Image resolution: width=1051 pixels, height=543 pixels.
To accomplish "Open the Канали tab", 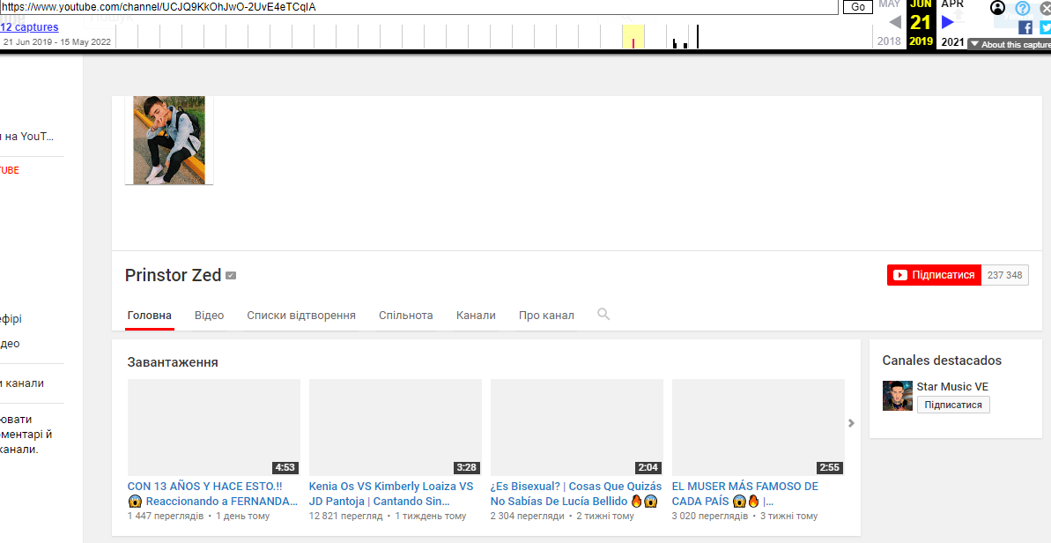I will [x=476, y=315].
